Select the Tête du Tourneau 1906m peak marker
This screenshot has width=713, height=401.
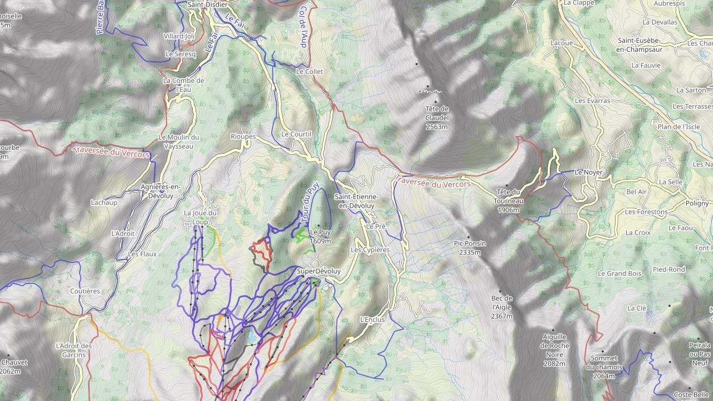507,185
